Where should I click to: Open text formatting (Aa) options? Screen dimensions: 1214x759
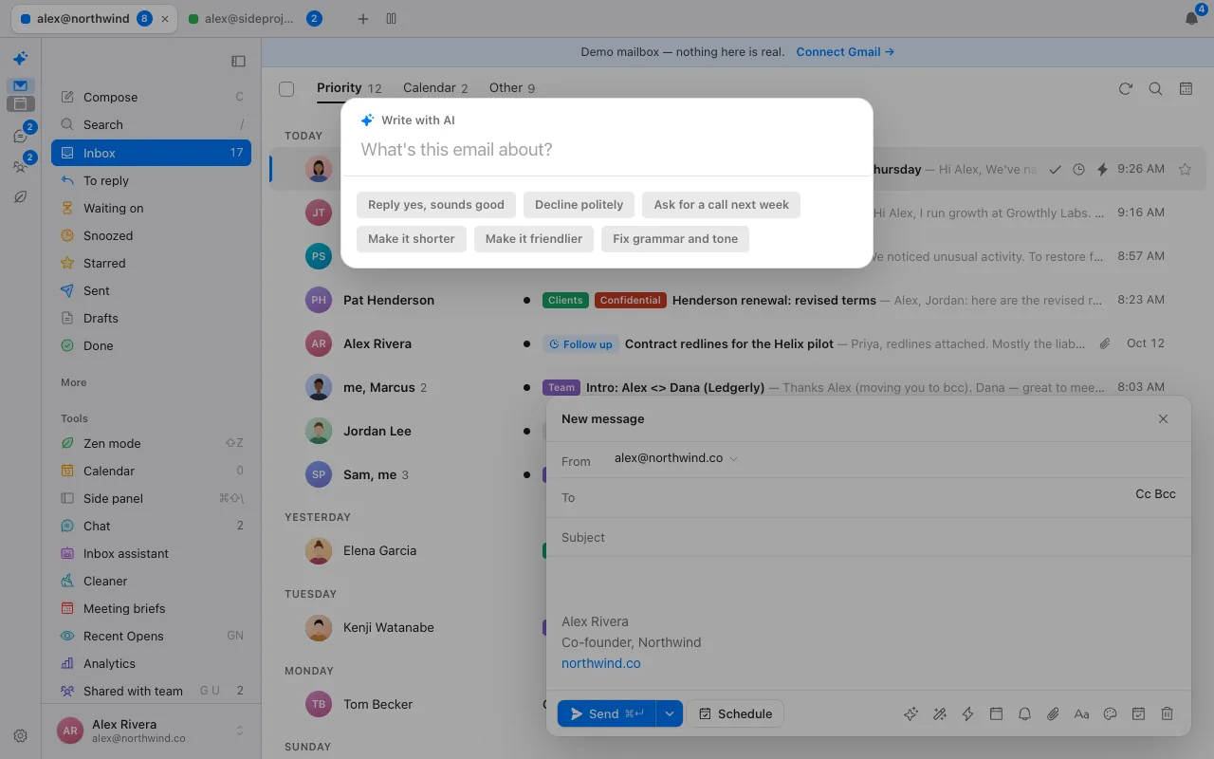point(1081,714)
